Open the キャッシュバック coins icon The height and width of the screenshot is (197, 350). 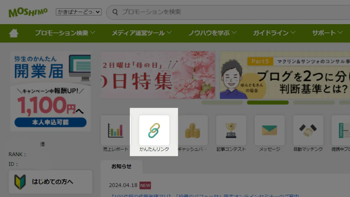pyautogui.click(x=192, y=131)
